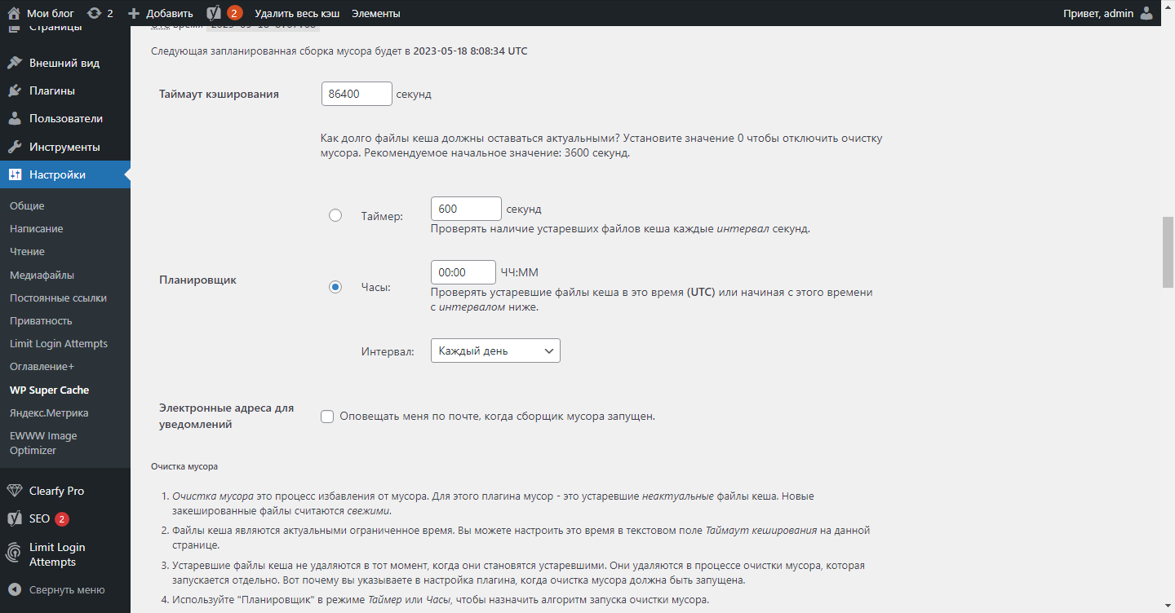Click the admin user avatar icon
This screenshot has height=613, width=1175.
[1146, 13]
